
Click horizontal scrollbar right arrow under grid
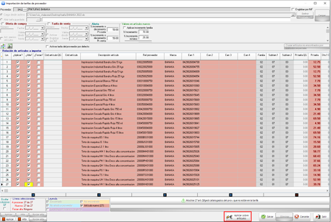327,190
